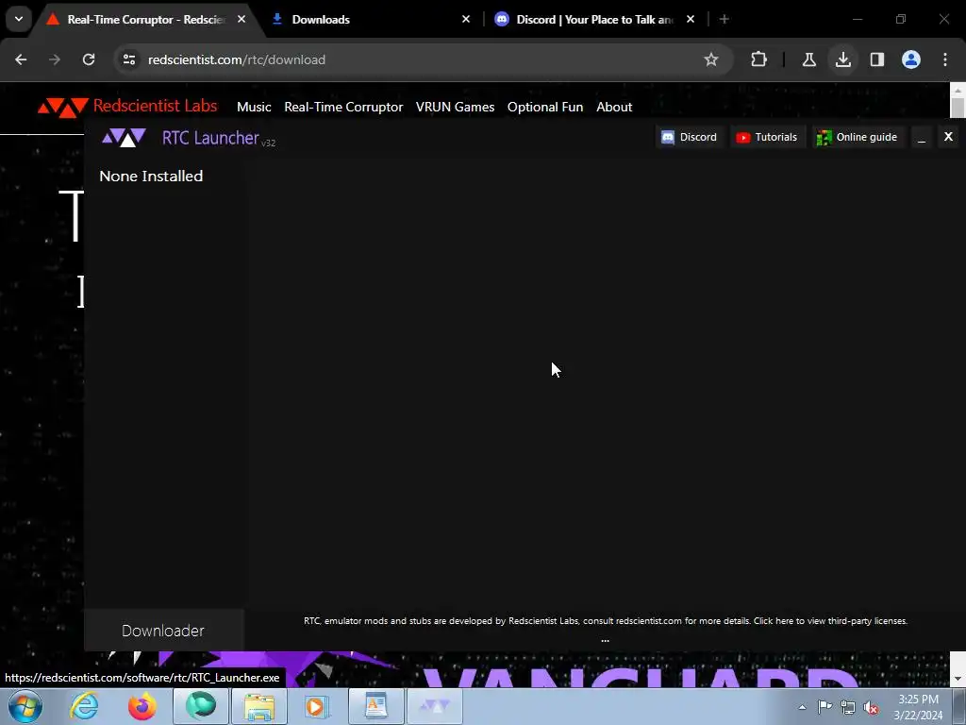Click the muted volume tray icon
The height and width of the screenshot is (725, 966).
coord(871,707)
